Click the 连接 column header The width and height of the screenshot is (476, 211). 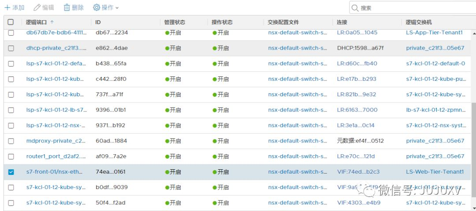pyautogui.click(x=342, y=22)
